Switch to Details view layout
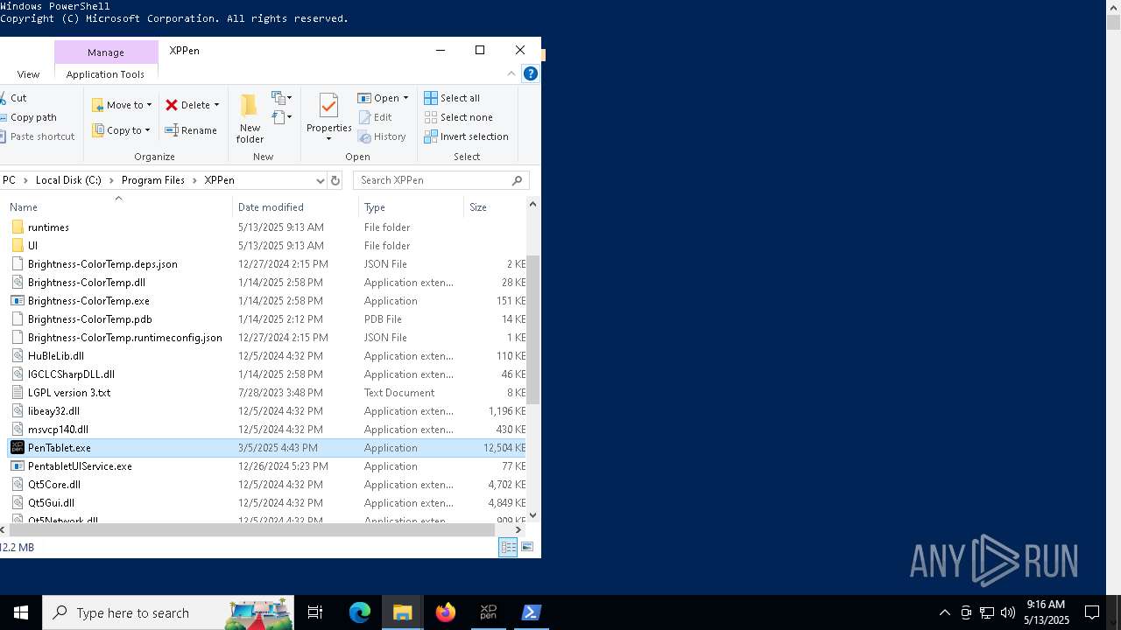The height and width of the screenshot is (630, 1121). (508, 547)
